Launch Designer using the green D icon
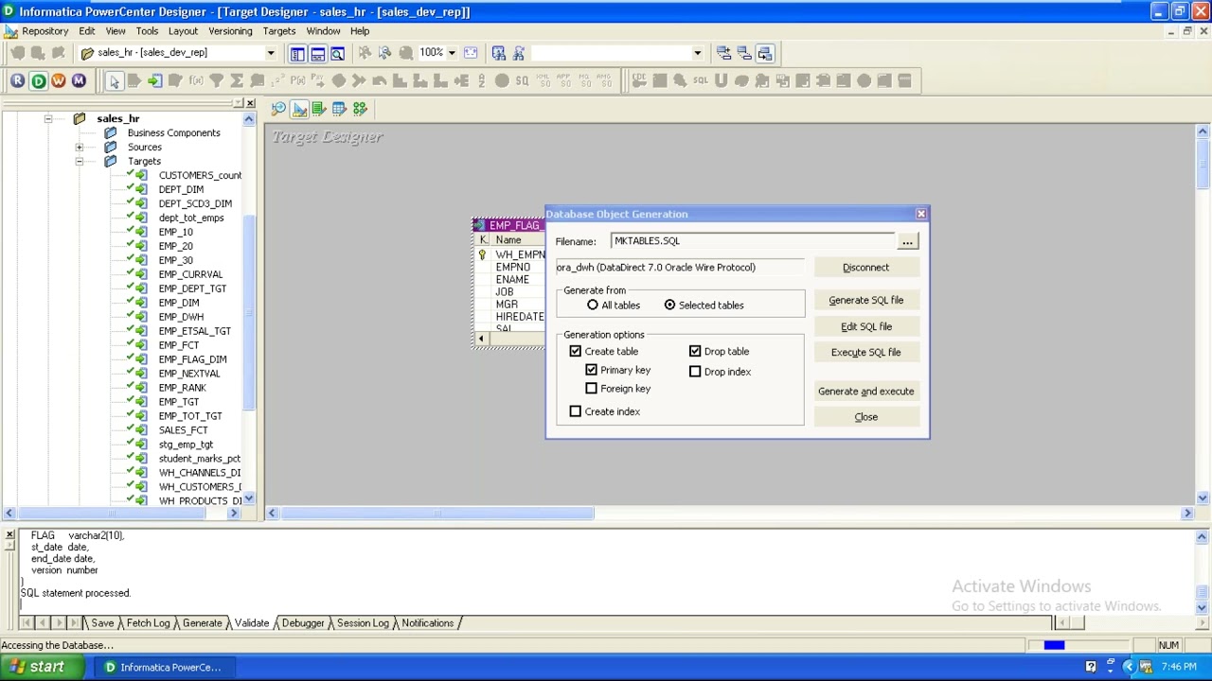This screenshot has height=681, width=1212. coord(38,81)
